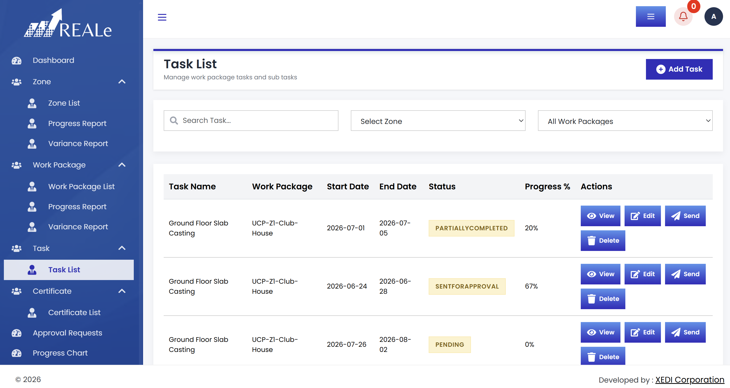Open the All Work Packages dropdown
The image size is (730, 388).
[x=625, y=121]
